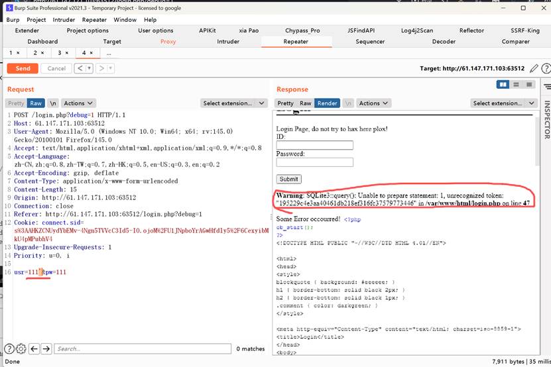Open search settings gear icon

(x=21, y=348)
